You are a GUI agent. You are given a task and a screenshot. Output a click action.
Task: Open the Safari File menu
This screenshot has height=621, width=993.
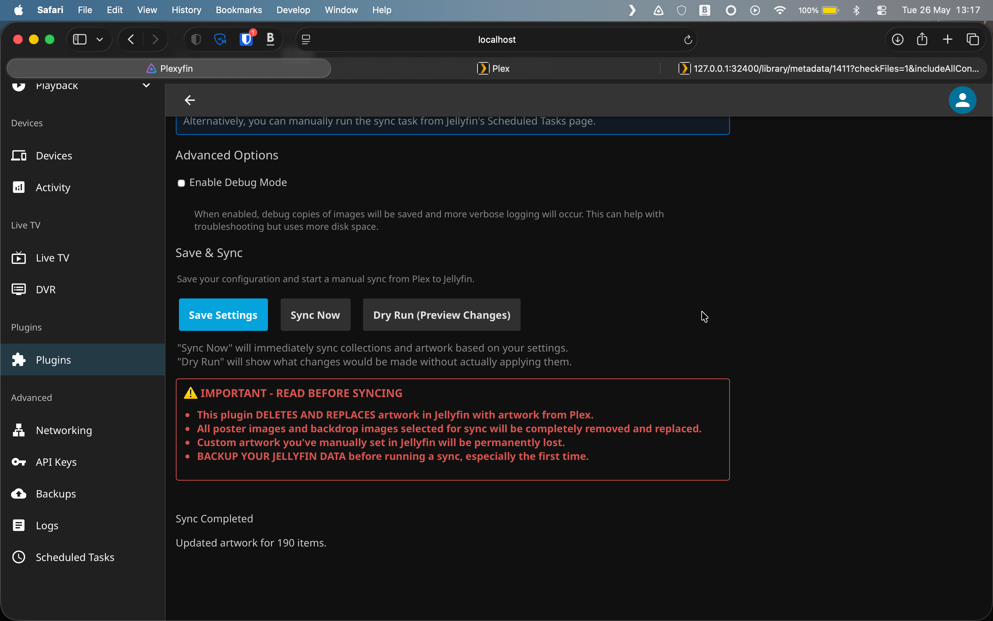pyautogui.click(x=85, y=10)
